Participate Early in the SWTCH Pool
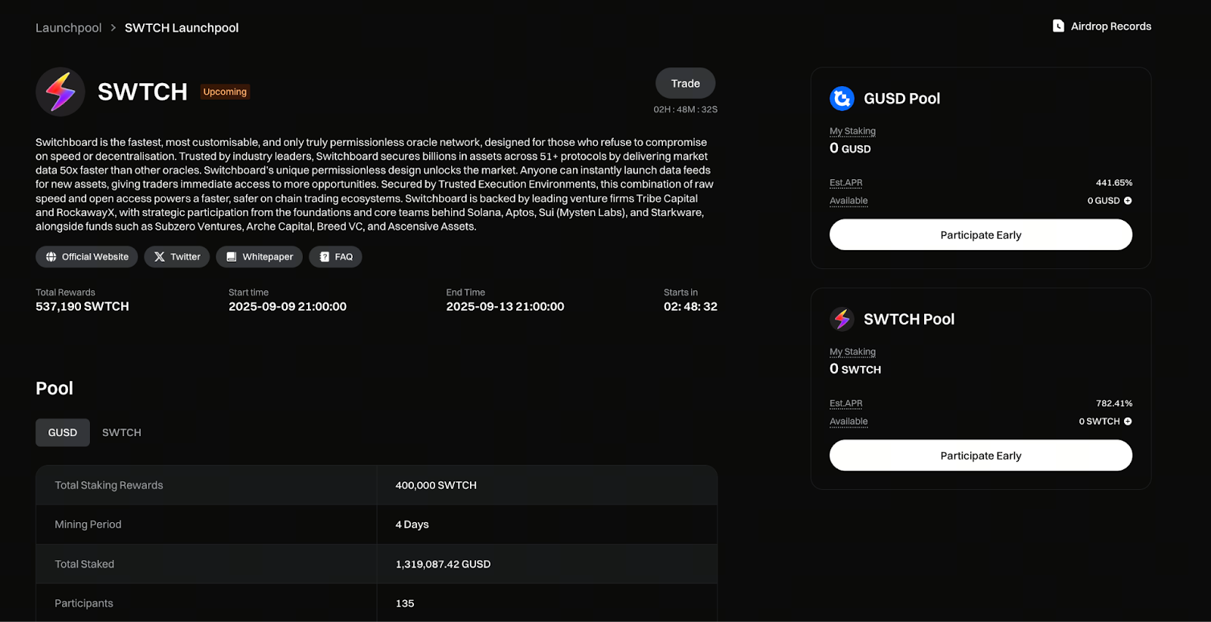Screen dimensions: 1211x622 coord(981,456)
